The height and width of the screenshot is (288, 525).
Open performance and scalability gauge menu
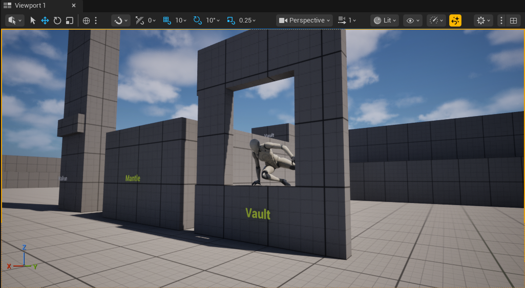point(436,20)
